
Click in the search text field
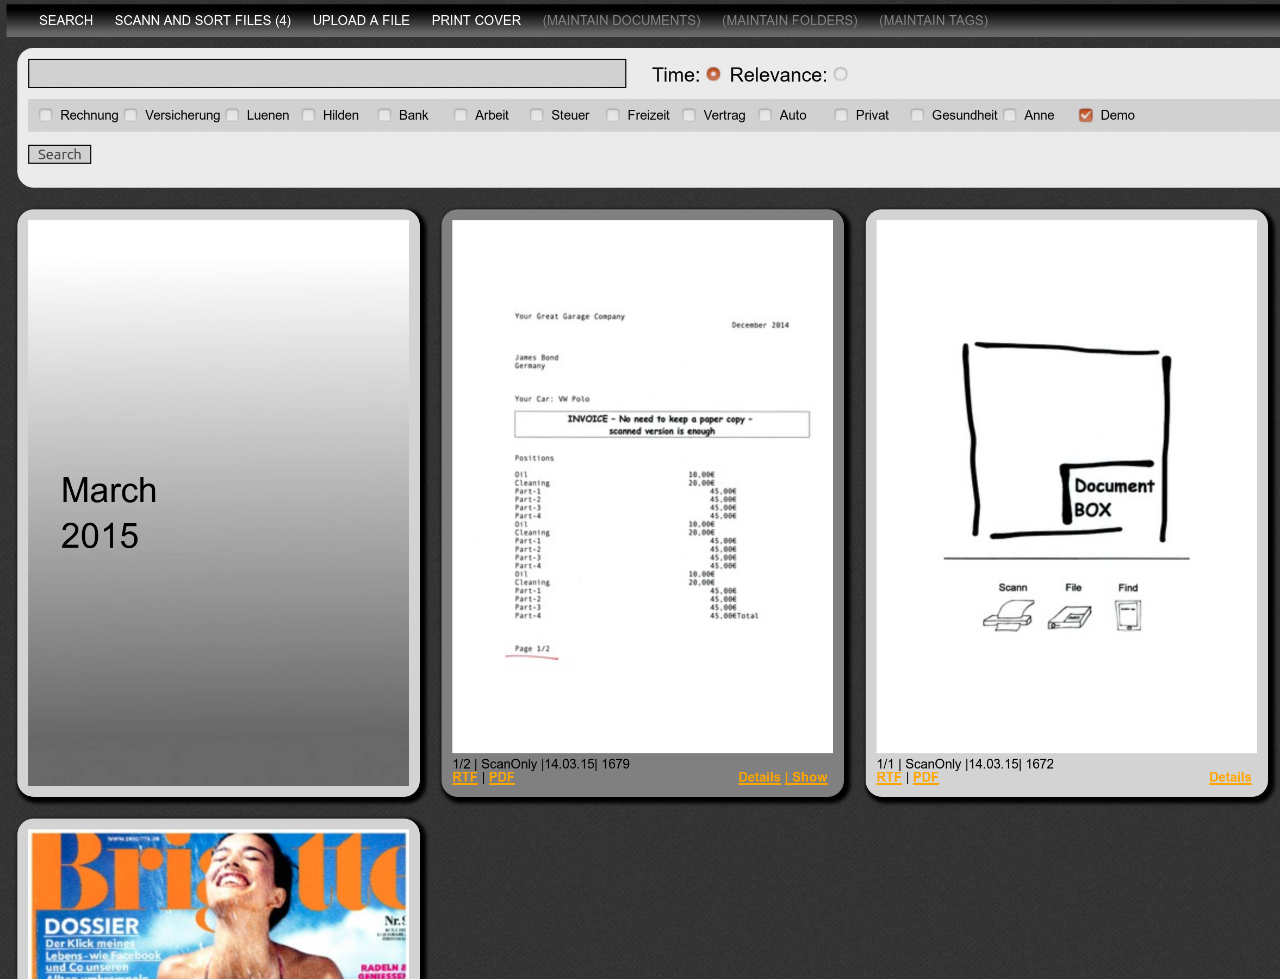point(327,73)
